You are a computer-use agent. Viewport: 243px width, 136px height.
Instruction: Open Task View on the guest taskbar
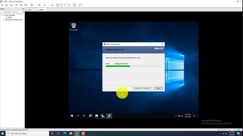click(x=84, y=116)
